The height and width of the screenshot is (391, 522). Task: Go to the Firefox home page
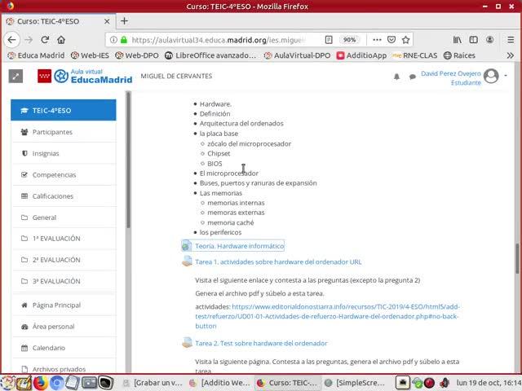point(61,40)
